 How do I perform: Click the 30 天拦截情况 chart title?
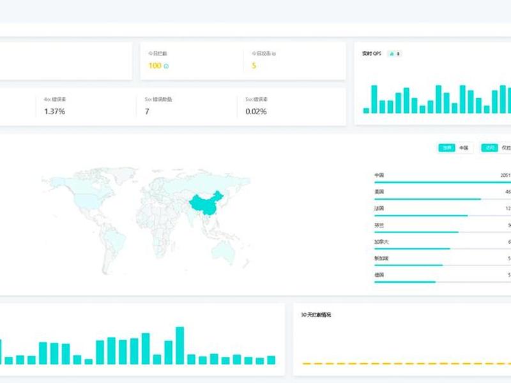coord(316,315)
